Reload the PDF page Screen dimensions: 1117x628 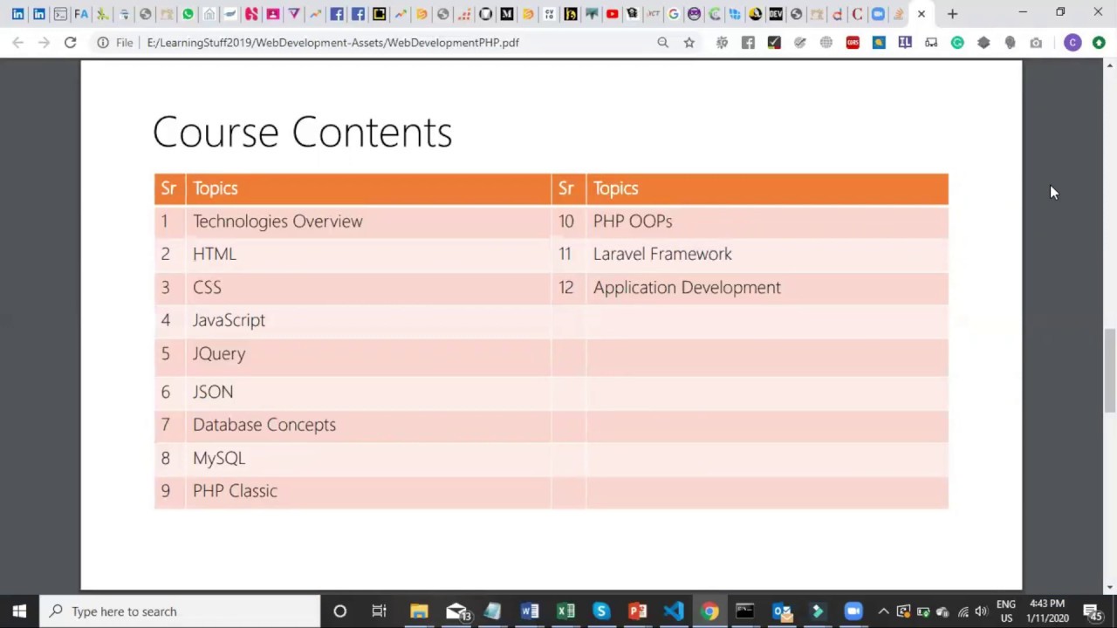click(x=70, y=42)
